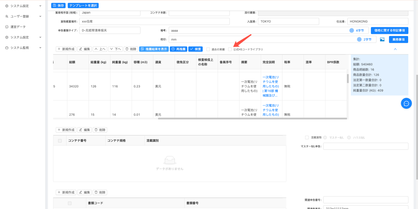Viewport: 418px width, 209px height.
Task: Click 削除 above the 書類コード table
Action: (x=100, y=193)
